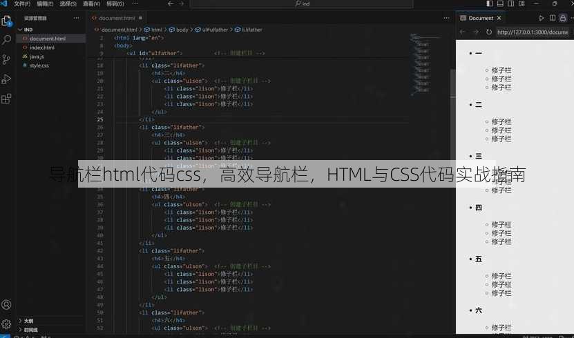Open the Explorer view in activity bar
This screenshot has width=574, height=338.
coord(7,21)
